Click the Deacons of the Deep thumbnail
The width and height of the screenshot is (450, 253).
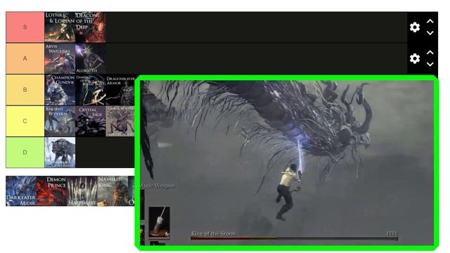click(x=91, y=27)
